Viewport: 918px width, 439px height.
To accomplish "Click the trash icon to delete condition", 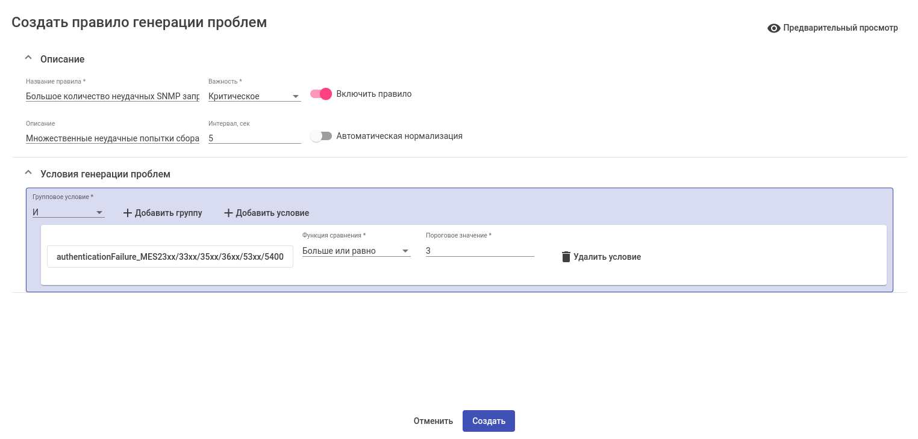I will (566, 257).
